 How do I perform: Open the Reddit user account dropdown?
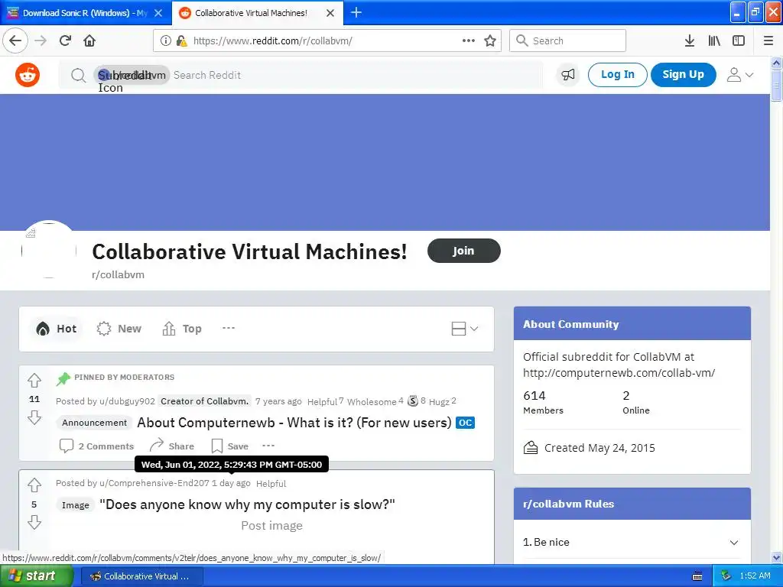coord(739,75)
